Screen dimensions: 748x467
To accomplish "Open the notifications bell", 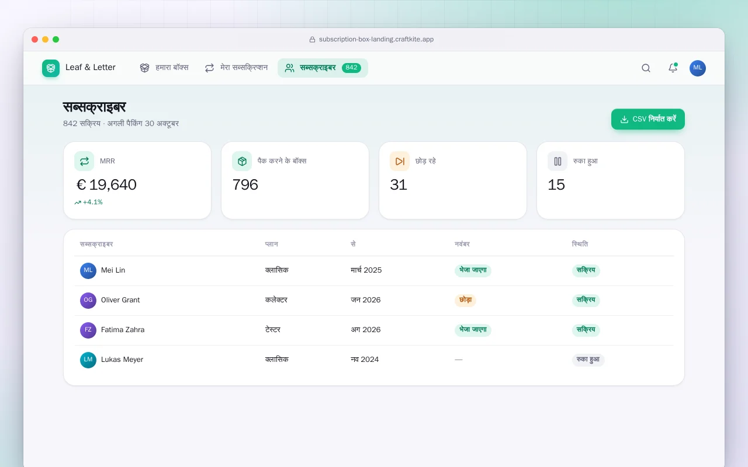I will (673, 68).
